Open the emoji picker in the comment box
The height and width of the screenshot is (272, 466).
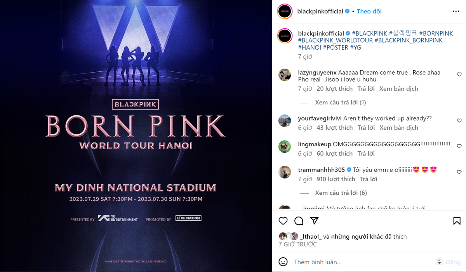[283, 262]
